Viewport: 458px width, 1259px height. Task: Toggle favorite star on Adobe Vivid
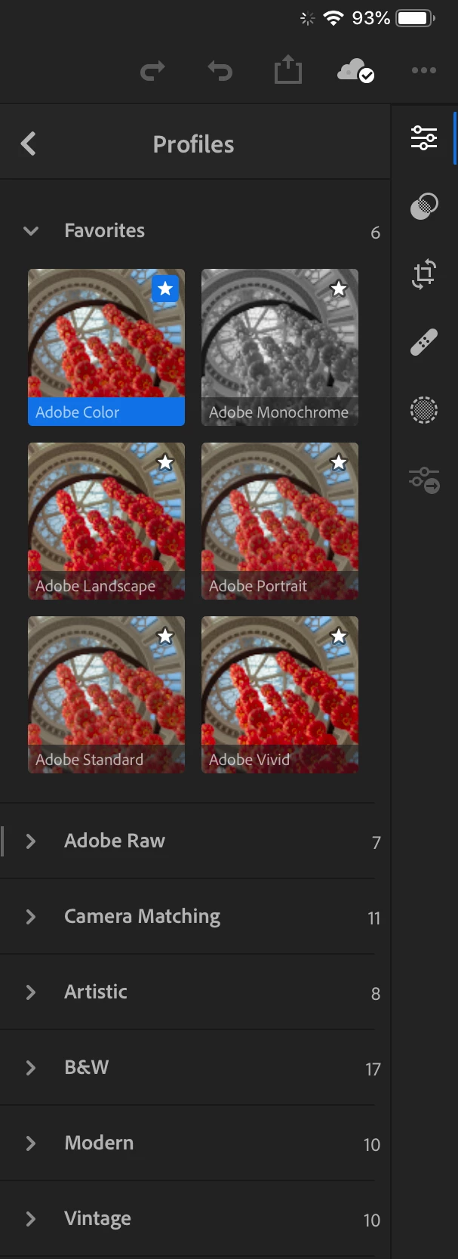[339, 636]
